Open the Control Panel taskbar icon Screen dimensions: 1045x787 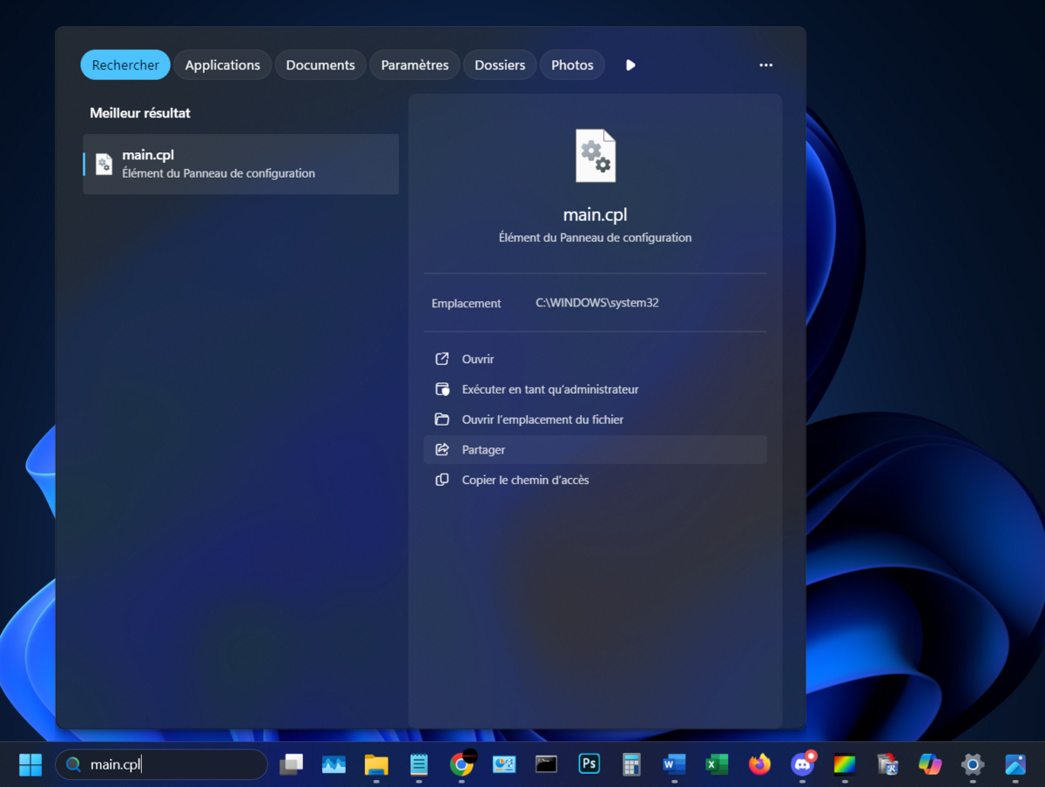[504, 764]
